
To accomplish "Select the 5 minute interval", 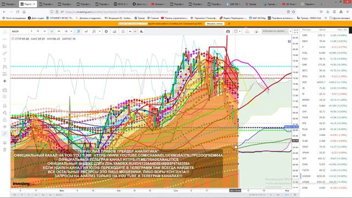I will pyautogui.click(x=31, y=31).
